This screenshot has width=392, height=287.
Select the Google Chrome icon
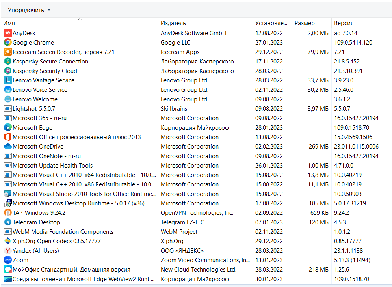tap(8, 42)
